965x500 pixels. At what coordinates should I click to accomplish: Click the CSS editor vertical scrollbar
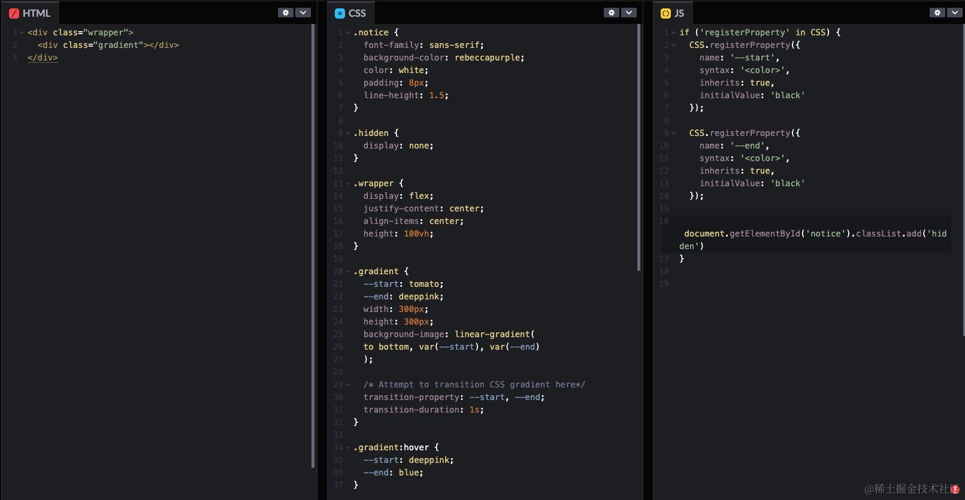[639, 148]
